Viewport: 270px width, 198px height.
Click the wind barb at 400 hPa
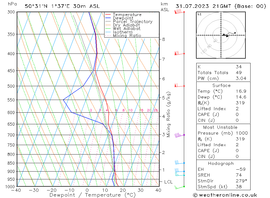pos(180,53)
